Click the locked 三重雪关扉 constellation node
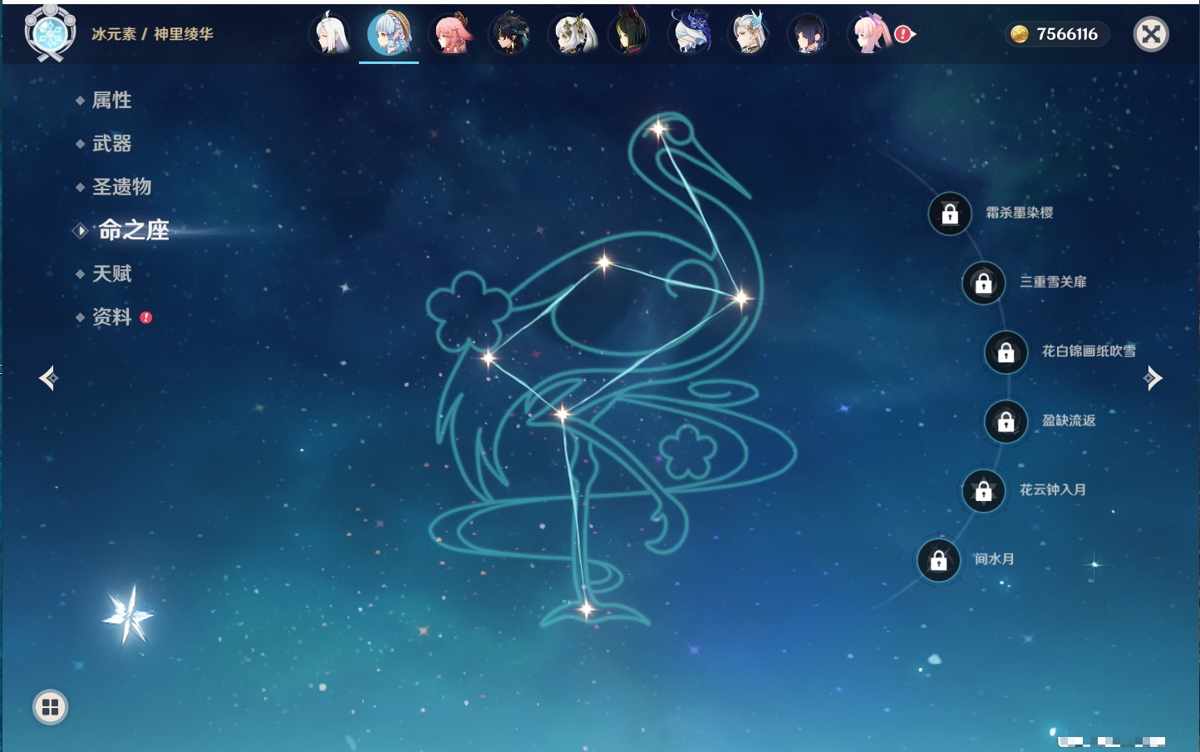The width and height of the screenshot is (1200, 752). pyautogui.click(x=983, y=283)
